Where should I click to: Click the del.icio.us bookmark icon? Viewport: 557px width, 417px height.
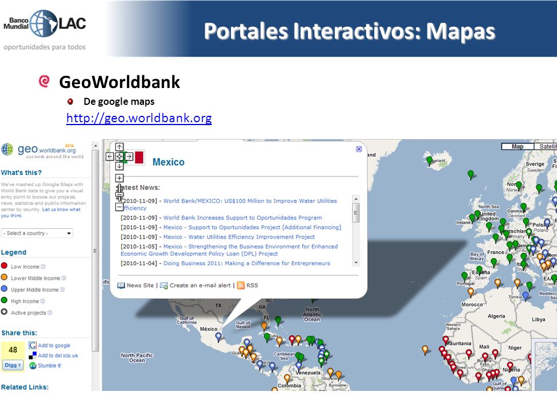coord(32,355)
